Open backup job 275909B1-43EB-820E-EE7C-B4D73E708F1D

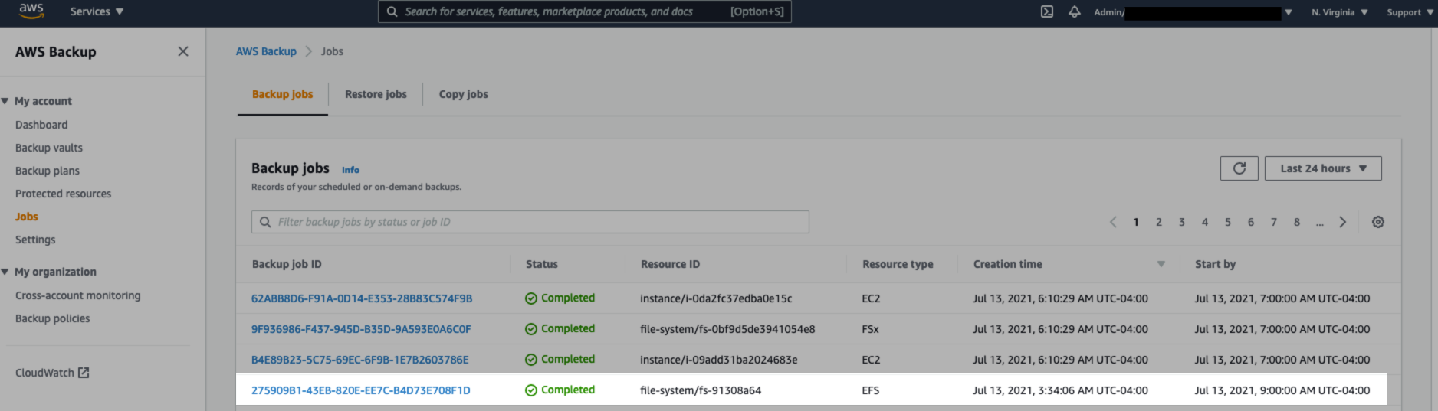[360, 390]
